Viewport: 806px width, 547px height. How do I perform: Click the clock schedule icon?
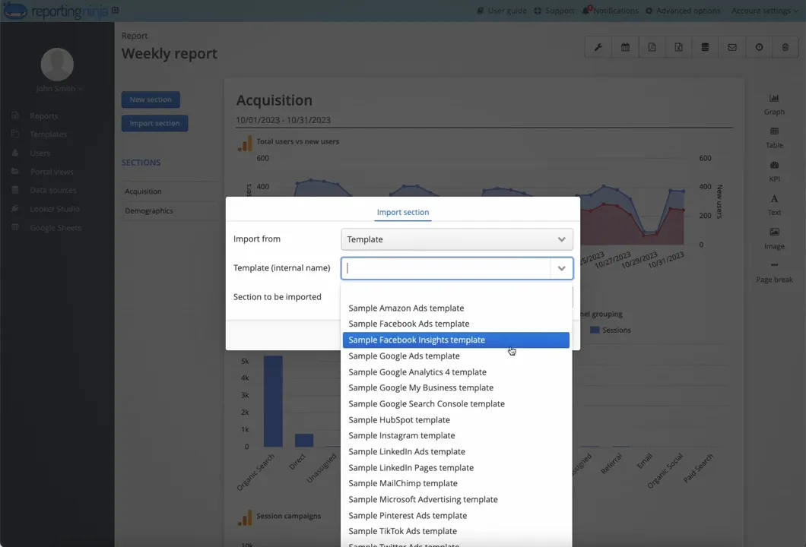759,47
